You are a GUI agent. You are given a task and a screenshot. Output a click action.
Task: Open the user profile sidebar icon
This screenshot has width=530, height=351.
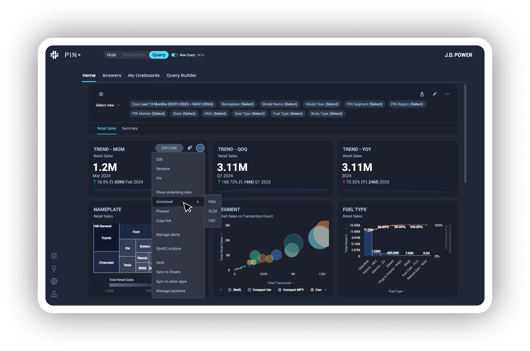tap(54, 293)
